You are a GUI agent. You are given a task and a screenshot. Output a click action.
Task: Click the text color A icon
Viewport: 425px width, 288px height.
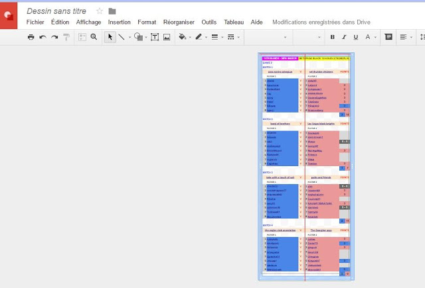coord(368,37)
